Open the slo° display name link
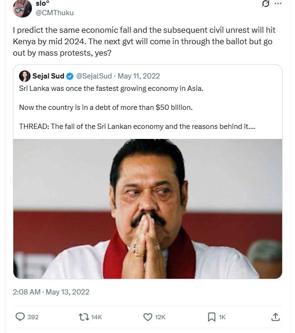This screenshot has width=295, height=333. (x=42, y=3)
